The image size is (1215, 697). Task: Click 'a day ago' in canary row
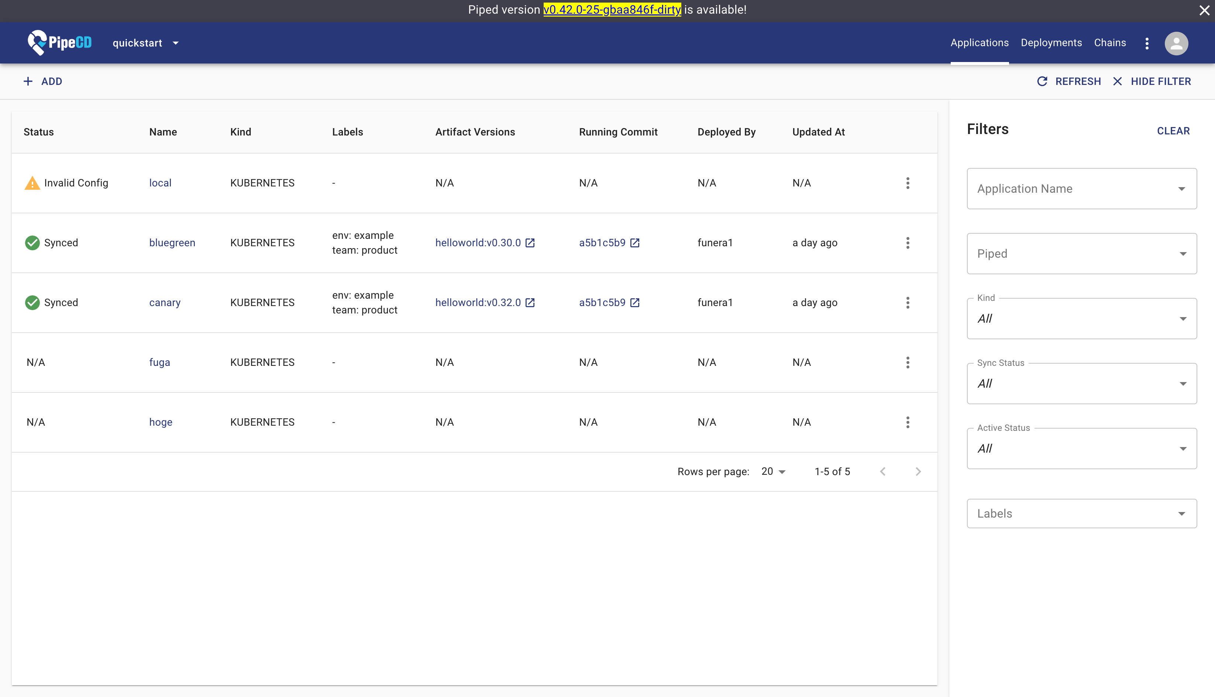(815, 303)
